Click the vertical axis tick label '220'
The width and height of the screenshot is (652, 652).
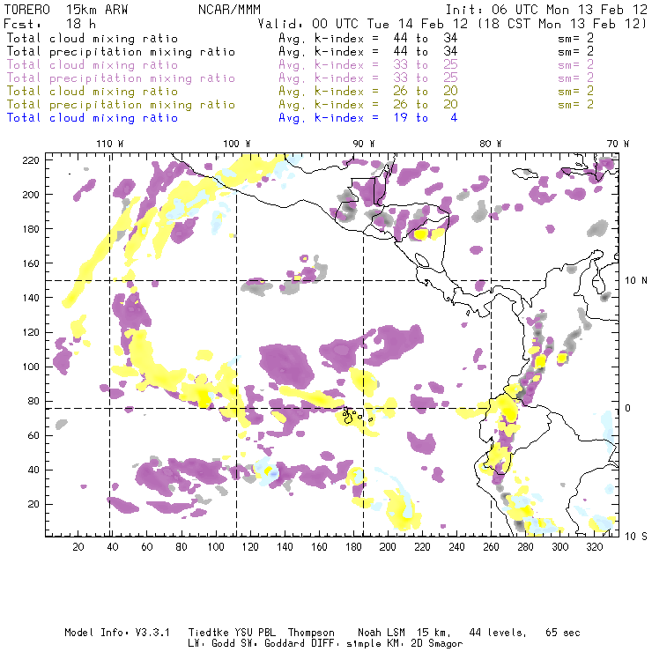(31, 160)
